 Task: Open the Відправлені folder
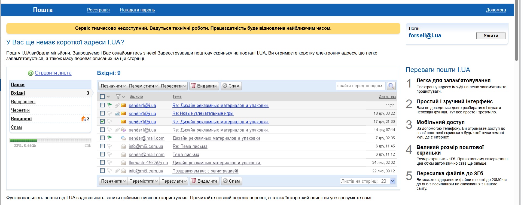(23, 102)
